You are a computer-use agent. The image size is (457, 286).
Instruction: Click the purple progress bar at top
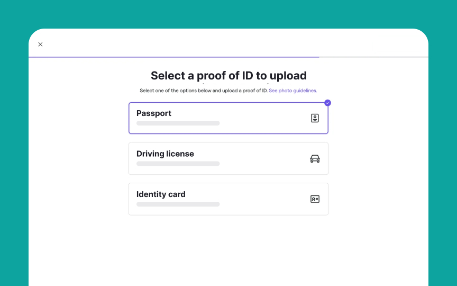(173, 57)
